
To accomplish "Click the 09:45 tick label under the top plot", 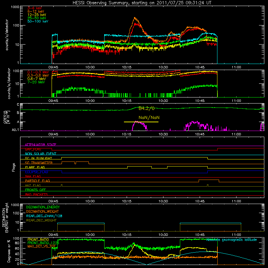I will click(x=53, y=67).
